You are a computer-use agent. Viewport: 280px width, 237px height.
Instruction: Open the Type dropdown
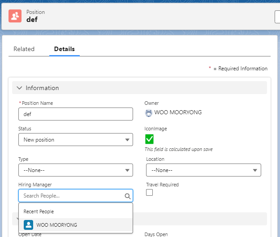76,170
